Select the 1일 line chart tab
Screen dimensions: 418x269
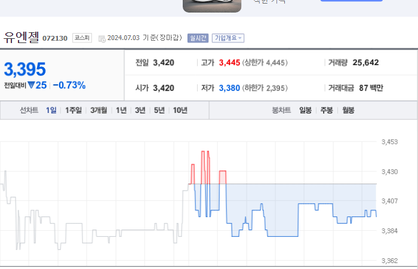click(x=51, y=110)
